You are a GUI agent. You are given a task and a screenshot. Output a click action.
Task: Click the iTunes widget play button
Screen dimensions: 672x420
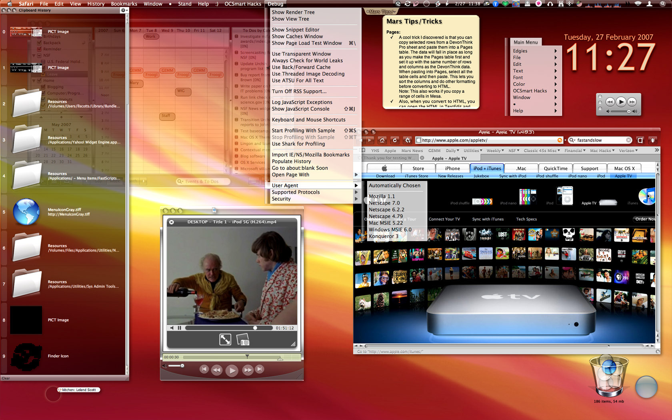pyautogui.click(x=621, y=102)
